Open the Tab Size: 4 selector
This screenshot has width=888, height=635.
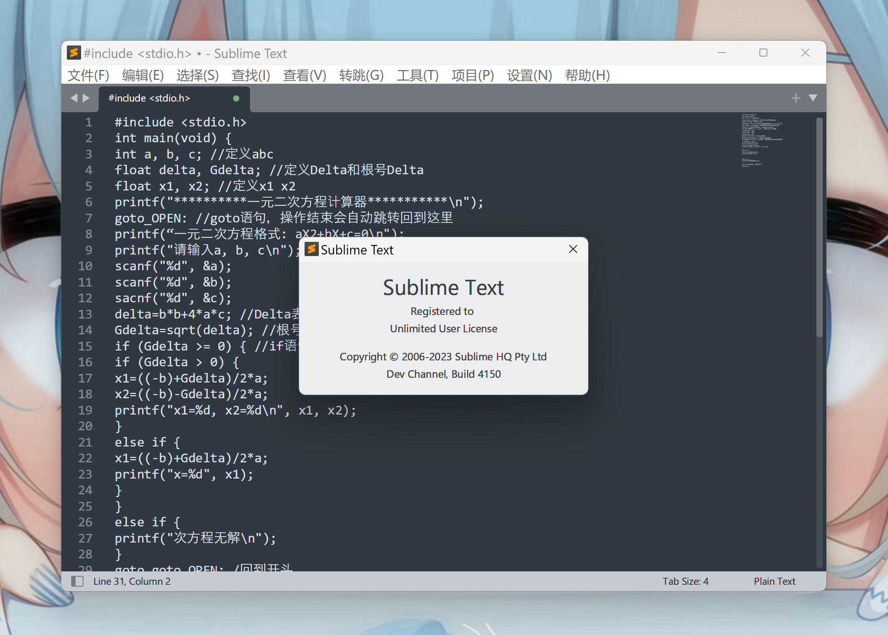point(685,581)
